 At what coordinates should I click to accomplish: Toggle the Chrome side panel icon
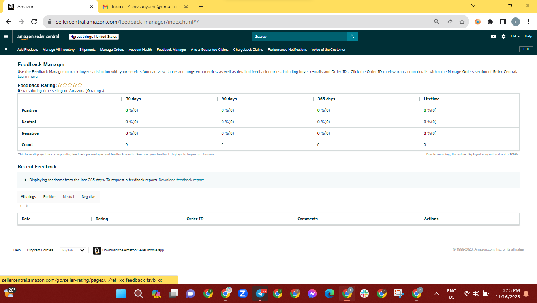503,22
